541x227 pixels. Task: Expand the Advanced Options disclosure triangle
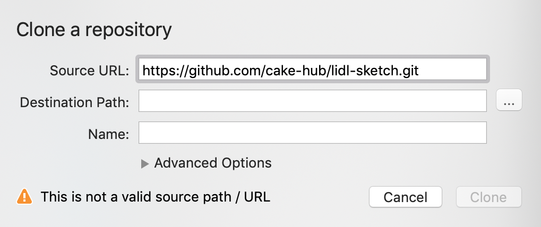tap(145, 164)
